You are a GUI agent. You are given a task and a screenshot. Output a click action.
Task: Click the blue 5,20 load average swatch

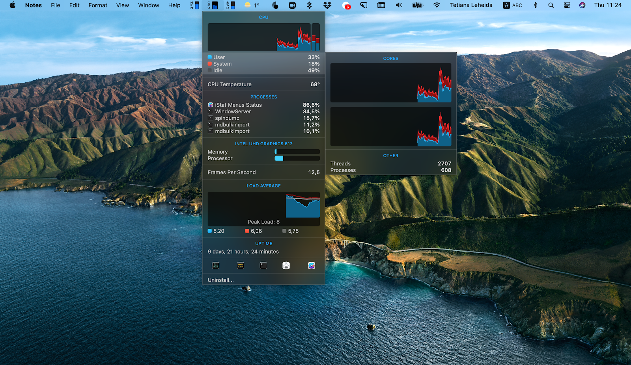[x=210, y=231]
